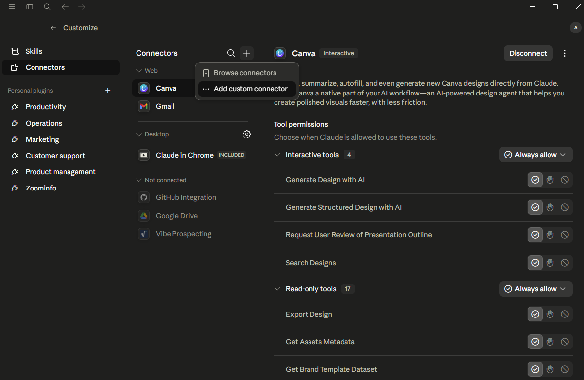Viewport: 584px width, 380px height.
Task: Click the Read-only tools count 17
Action: click(x=347, y=289)
